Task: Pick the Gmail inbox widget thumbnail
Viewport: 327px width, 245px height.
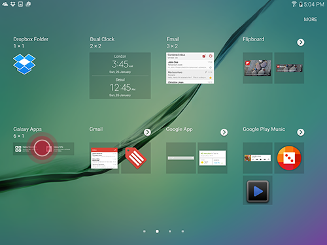Action: (104, 158)
